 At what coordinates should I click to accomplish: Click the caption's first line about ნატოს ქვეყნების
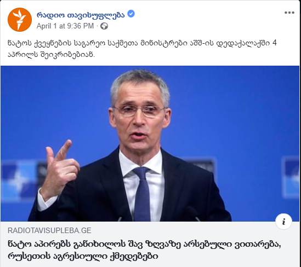pyautogui.click(x=142, y=43)
